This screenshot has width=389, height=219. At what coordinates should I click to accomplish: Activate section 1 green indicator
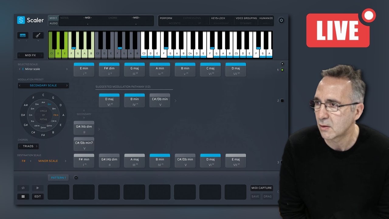click(282, 70)
